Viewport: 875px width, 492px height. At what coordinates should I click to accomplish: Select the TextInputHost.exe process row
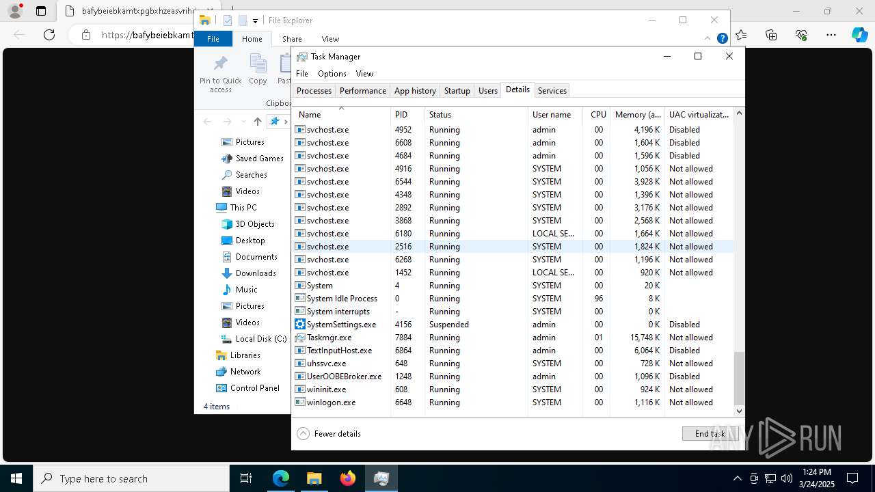(513, 351)
